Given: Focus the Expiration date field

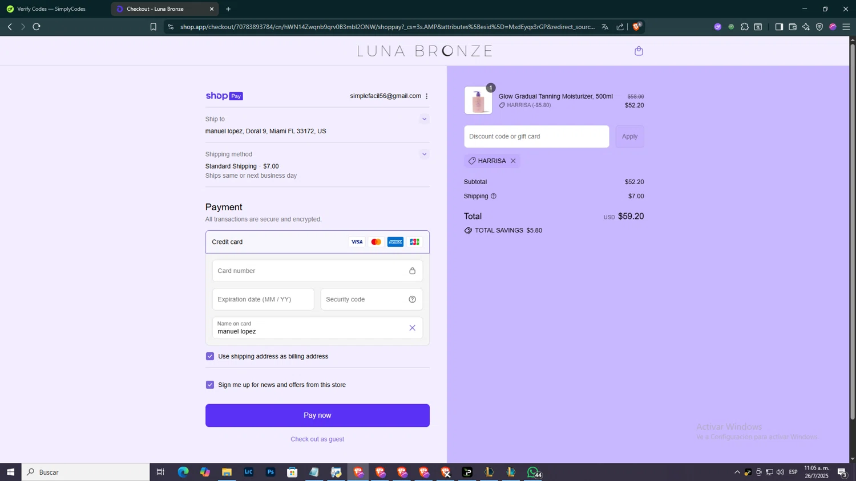Looking at the screenshot, I should [263, 299].
